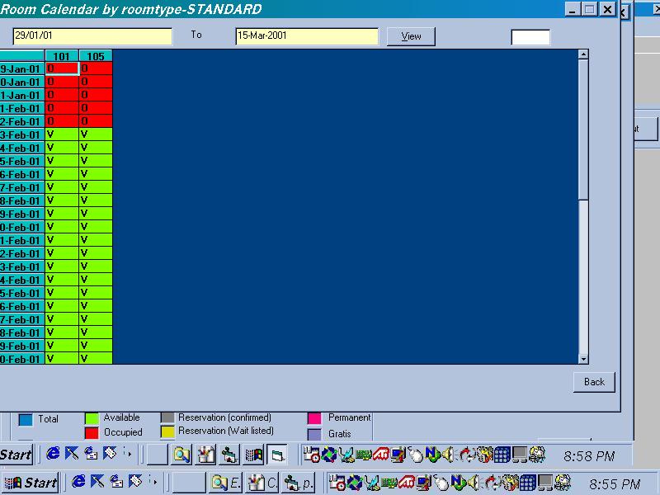
Task: Click the Channels quick-launch icon in the 8:55 PM taskbar
Action: coord(135,481)
